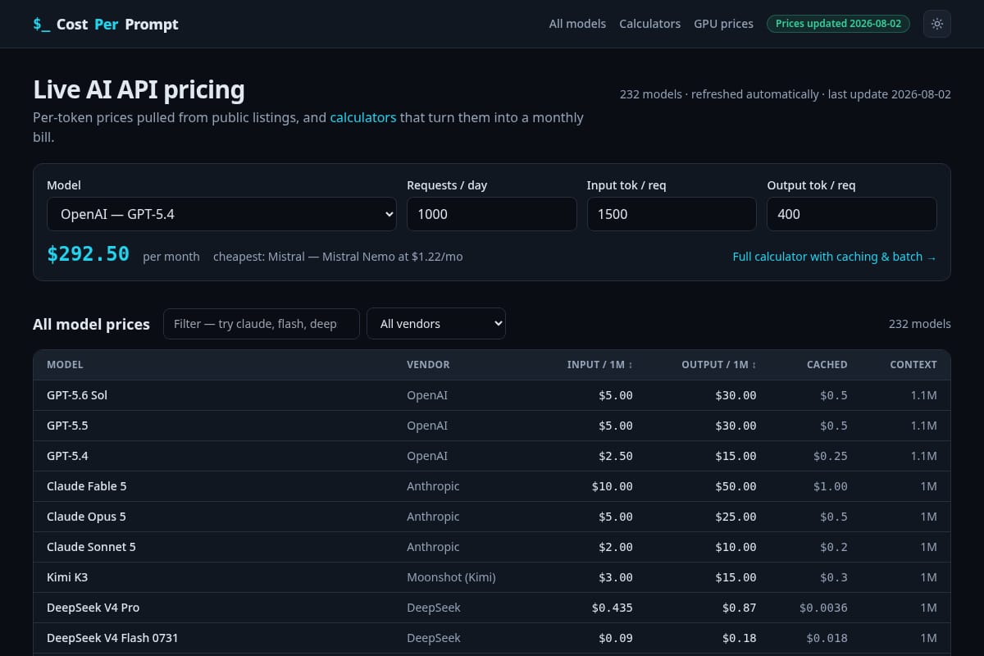Click the 232 models count beside filters
This screenshot has height=656, width=984.
coord(920,324)
